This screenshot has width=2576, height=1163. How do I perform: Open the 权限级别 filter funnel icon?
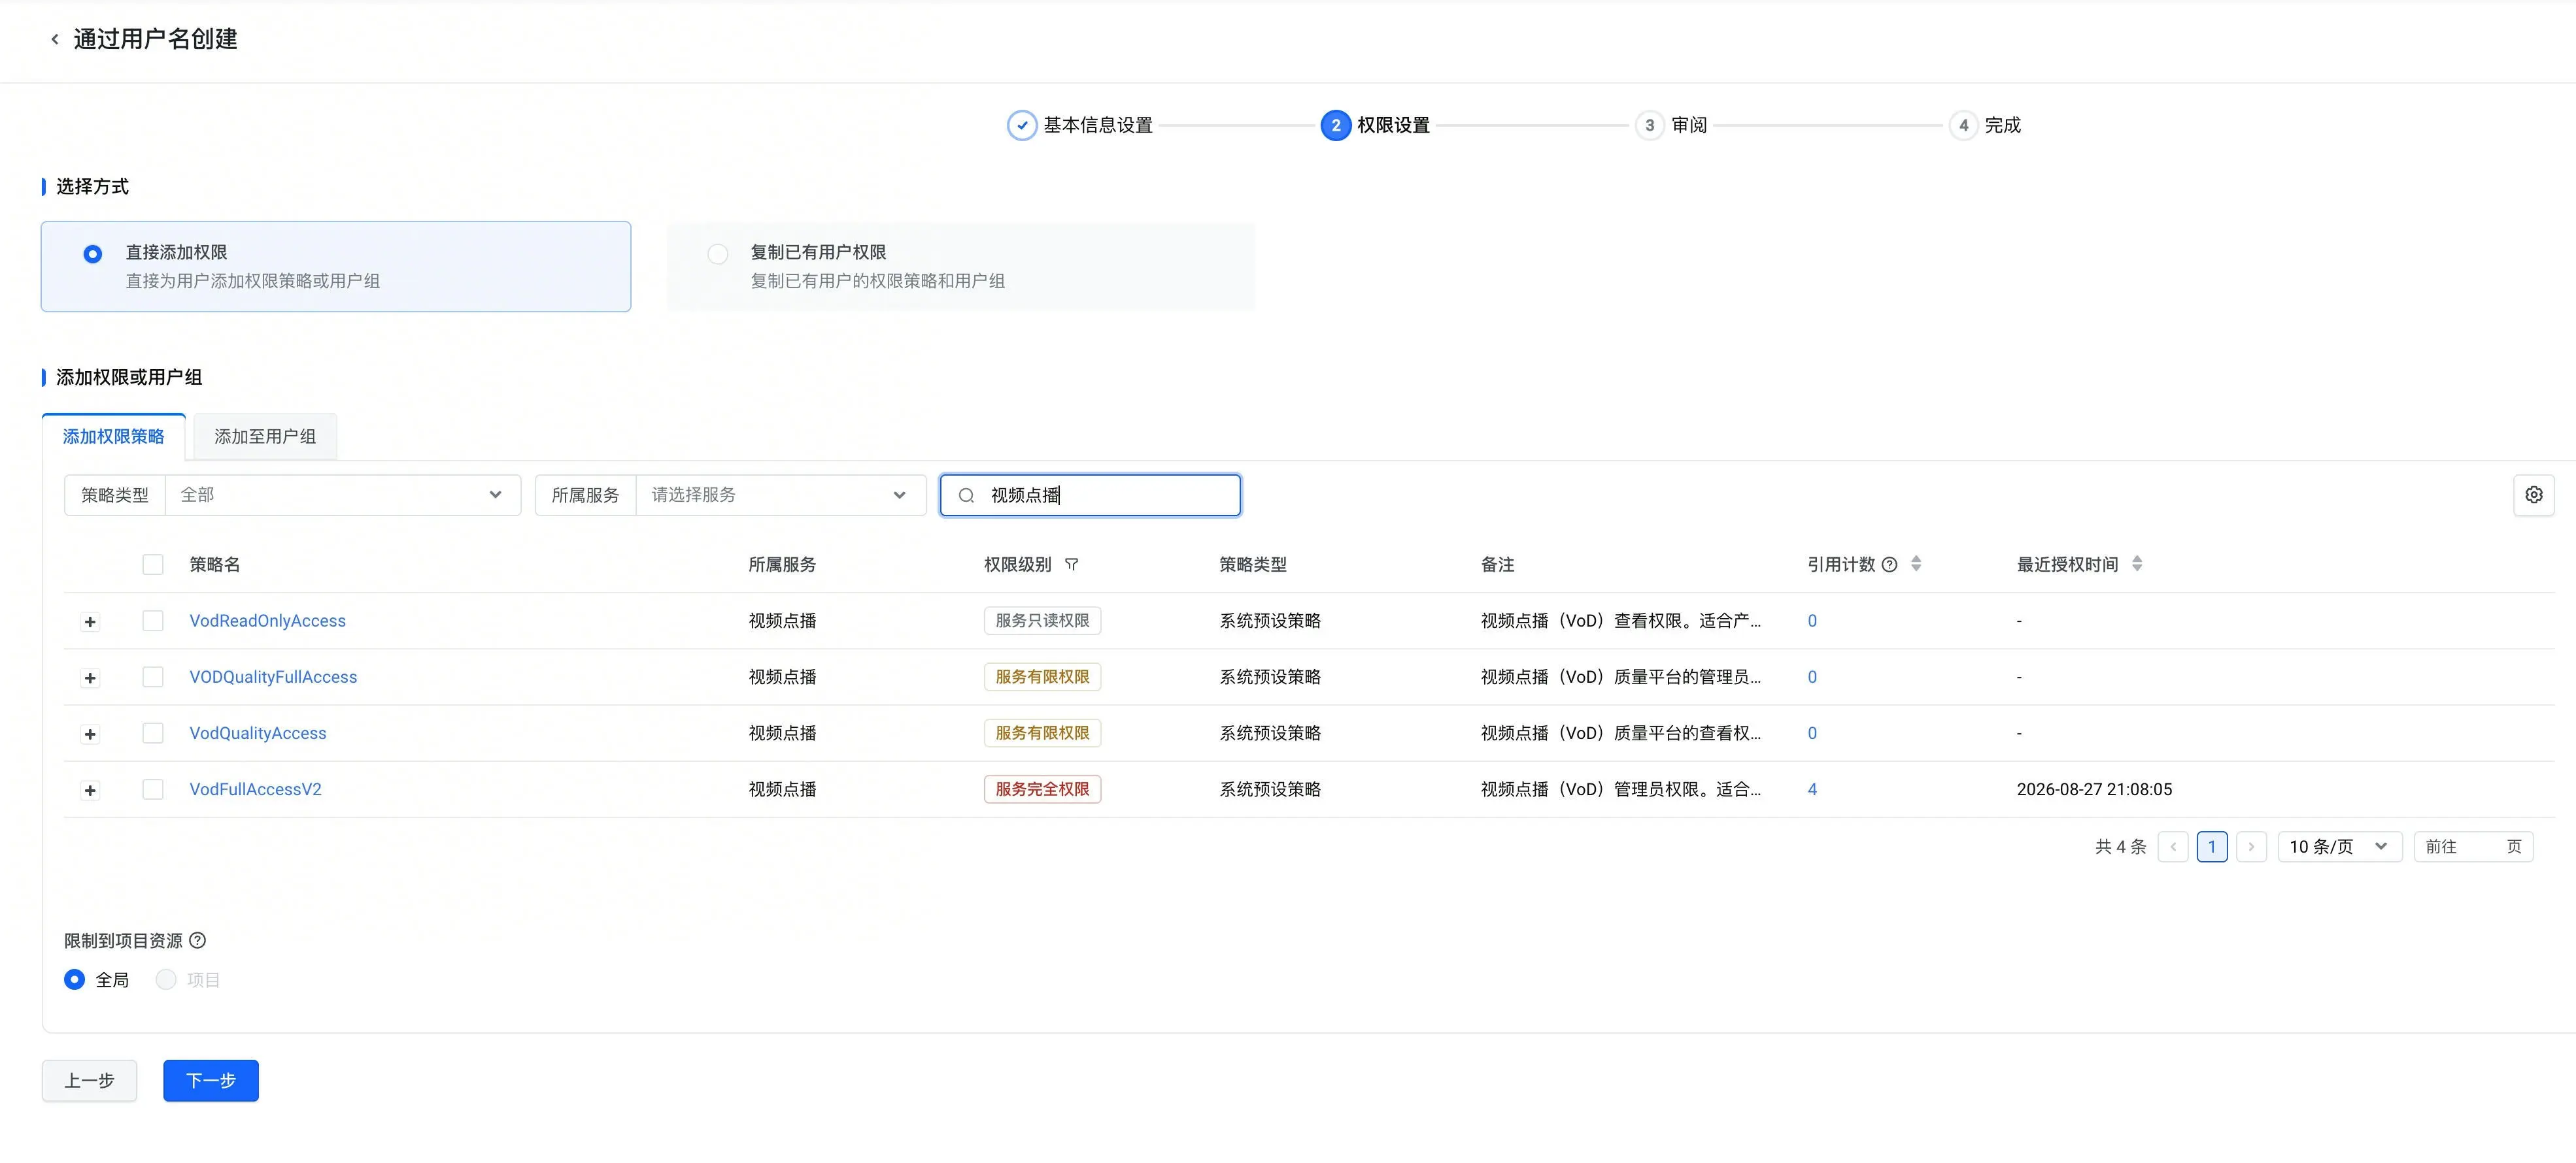tap(1071, 565)
